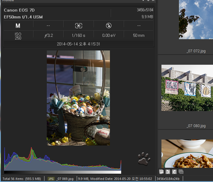Viewport: 213px width, 182px height.
Task: Click the _07 072.jpg filename label
Action: (x=196, y=51)
